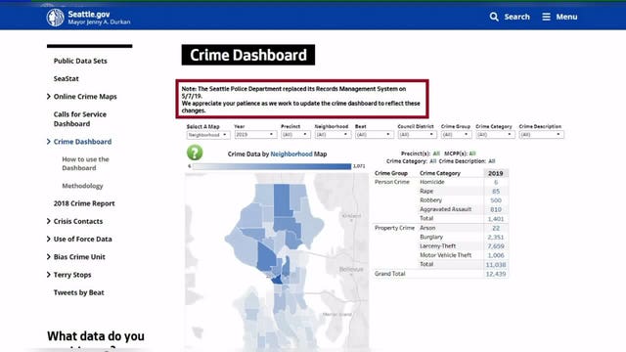
Task: Open Tweets by Beat sidebar item
Action: [78, 292]
